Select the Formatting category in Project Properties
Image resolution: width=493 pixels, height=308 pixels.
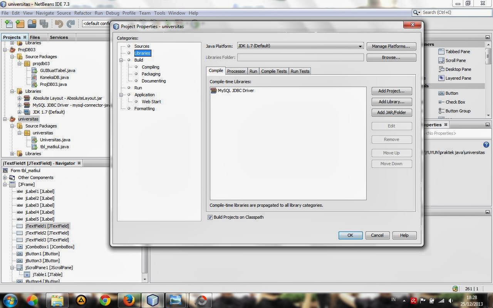coord(144,108)
